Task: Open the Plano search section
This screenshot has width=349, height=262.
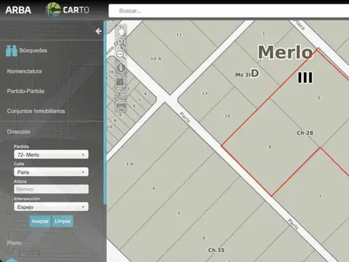Action: pos(14,243)
